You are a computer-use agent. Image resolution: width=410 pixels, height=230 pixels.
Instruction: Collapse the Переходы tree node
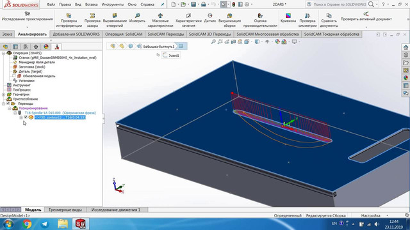click(3, 103)
